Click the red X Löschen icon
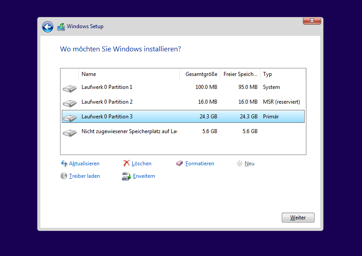The height and width of the screenshot is (256, 362). (x=126, y=163)
